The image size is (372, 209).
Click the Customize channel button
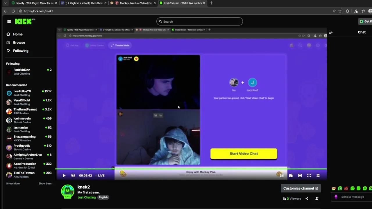[301, 188]
